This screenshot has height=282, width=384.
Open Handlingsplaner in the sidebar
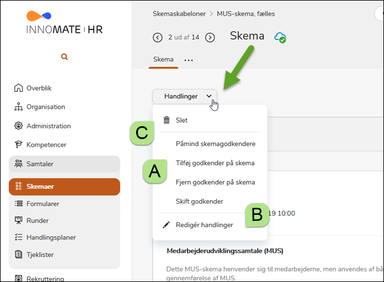[x=51, y=237]
